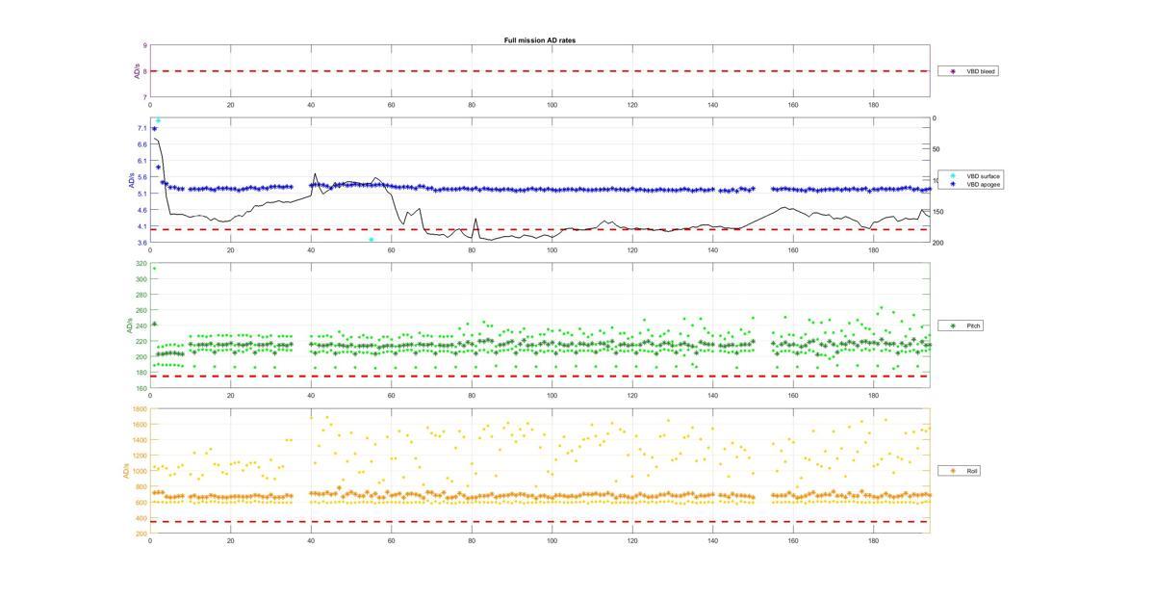
Task: Click the orange star marker in Roll legend
Action: tap(953, 471)
